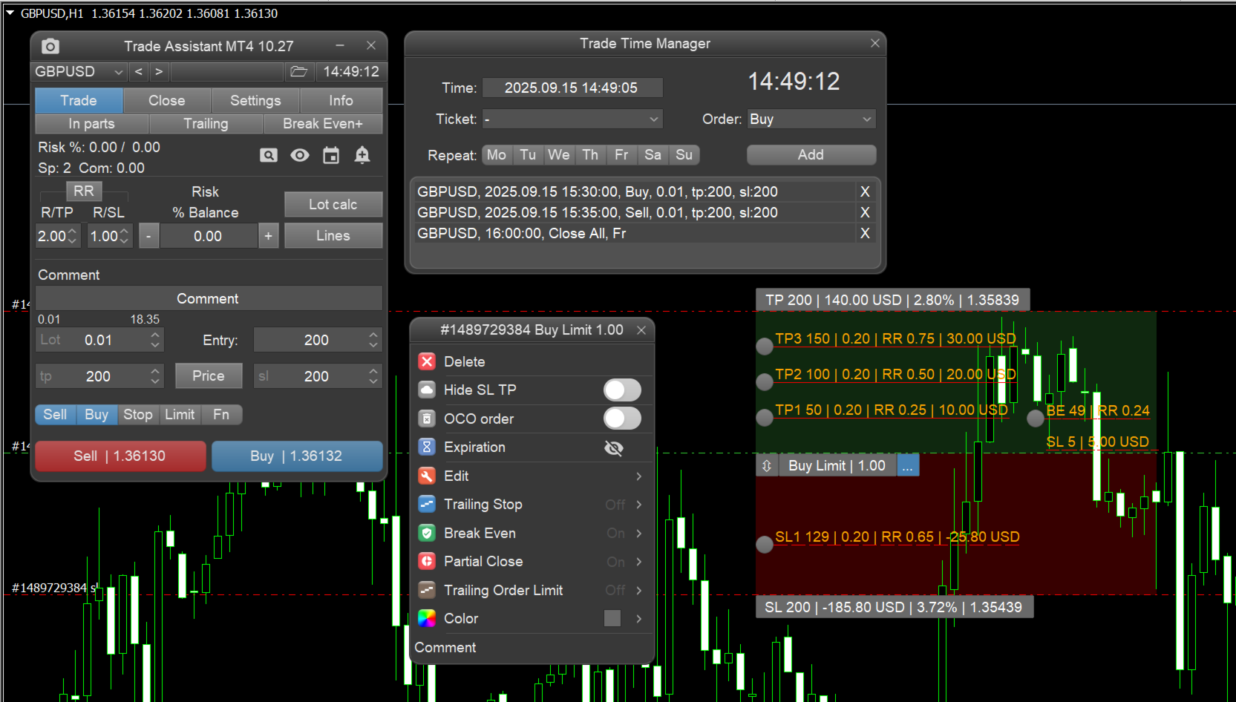Click the SL1 129 level handle circle
The image size is (1236, 702).
(x=765, y=544)
